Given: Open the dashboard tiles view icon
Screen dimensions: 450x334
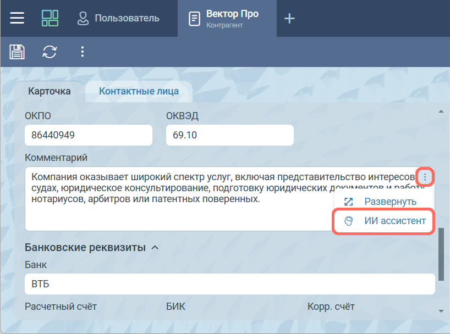Looking at the screenshot, I should click(x=50, y=18).
